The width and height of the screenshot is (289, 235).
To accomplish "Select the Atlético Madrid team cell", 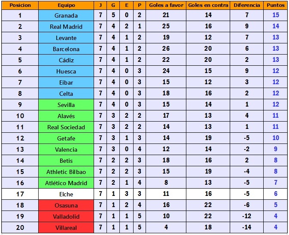I will click(66, 183).
